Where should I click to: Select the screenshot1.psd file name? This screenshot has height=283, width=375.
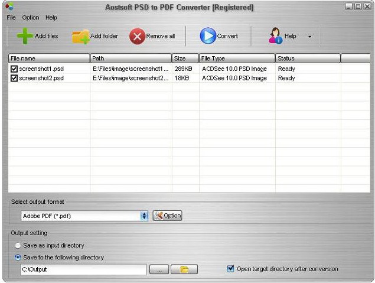(41, 69)
